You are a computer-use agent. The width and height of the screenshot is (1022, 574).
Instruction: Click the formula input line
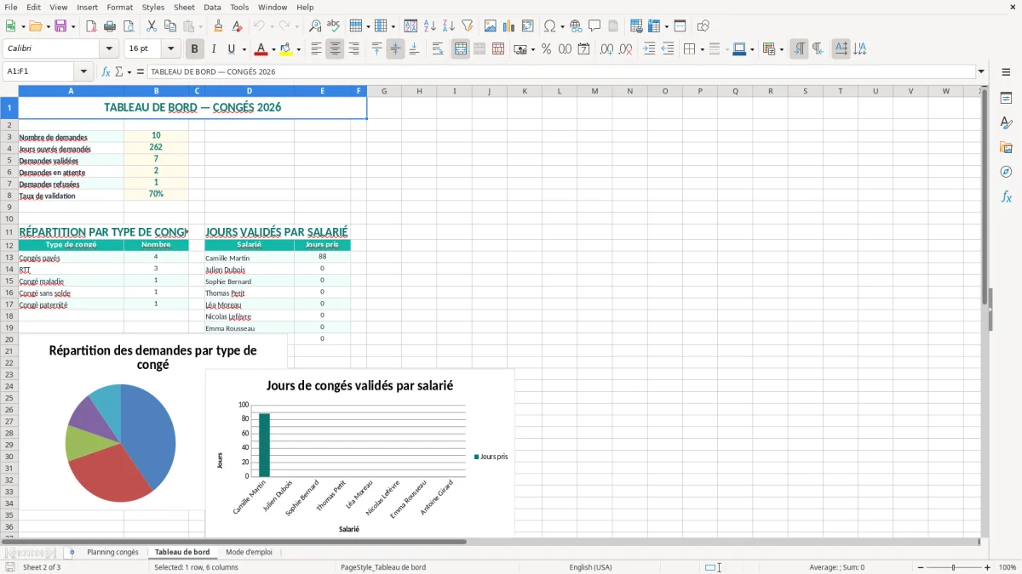[560, 71]
